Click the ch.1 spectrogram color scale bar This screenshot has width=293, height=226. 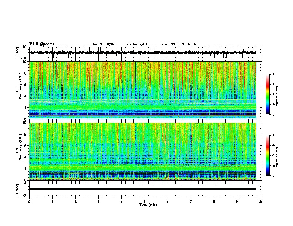pos(267,95)
